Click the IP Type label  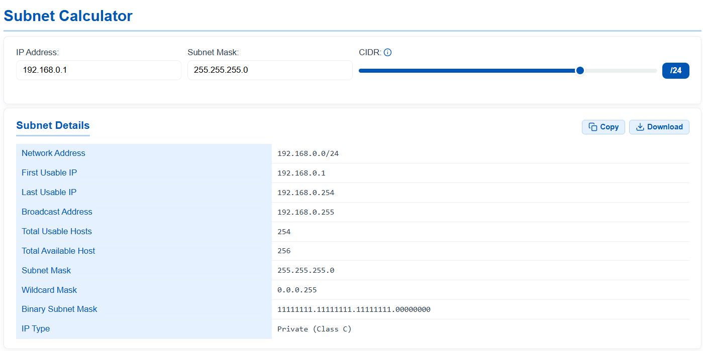(36, 329)
